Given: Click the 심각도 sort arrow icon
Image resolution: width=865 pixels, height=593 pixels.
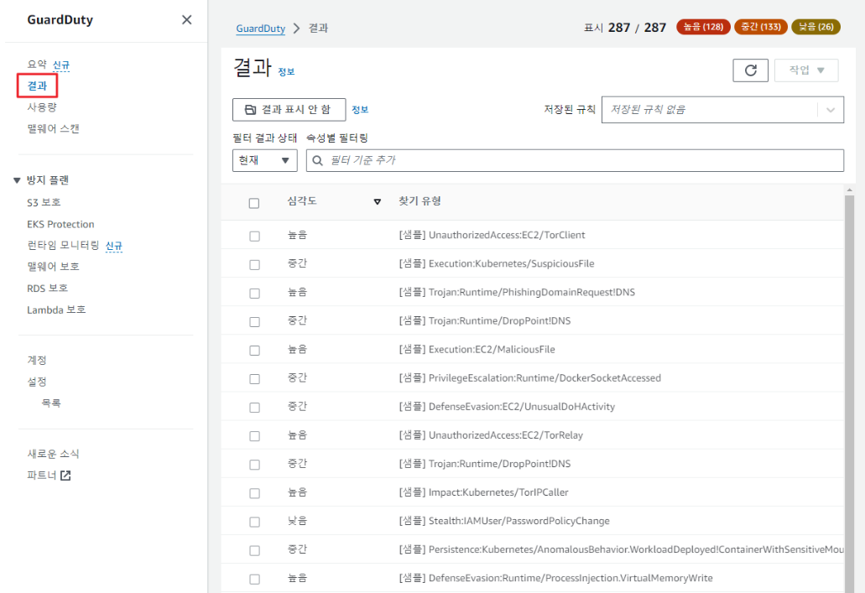Looking at the screenshot, I should (378, 202).
